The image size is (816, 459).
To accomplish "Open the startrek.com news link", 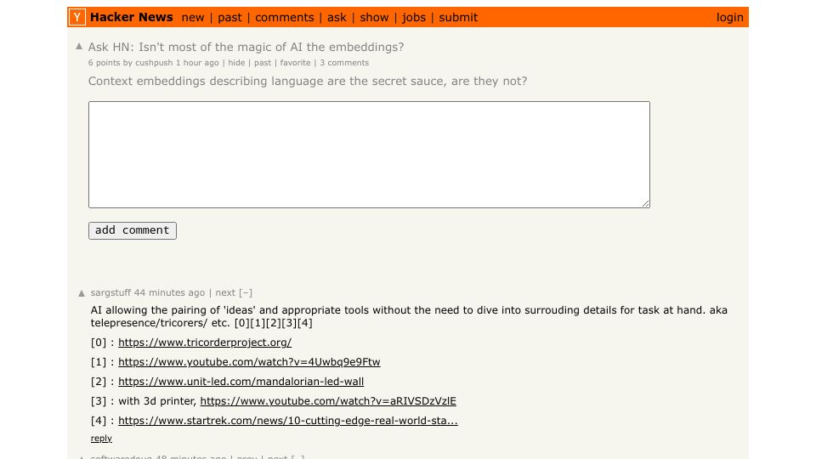I will point(288,421).
